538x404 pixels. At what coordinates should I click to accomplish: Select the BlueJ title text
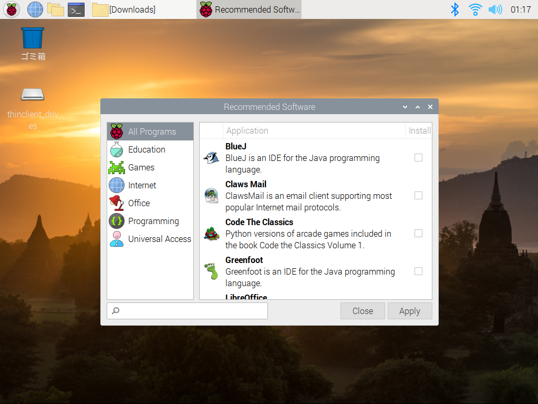click(x=236, y=146)
